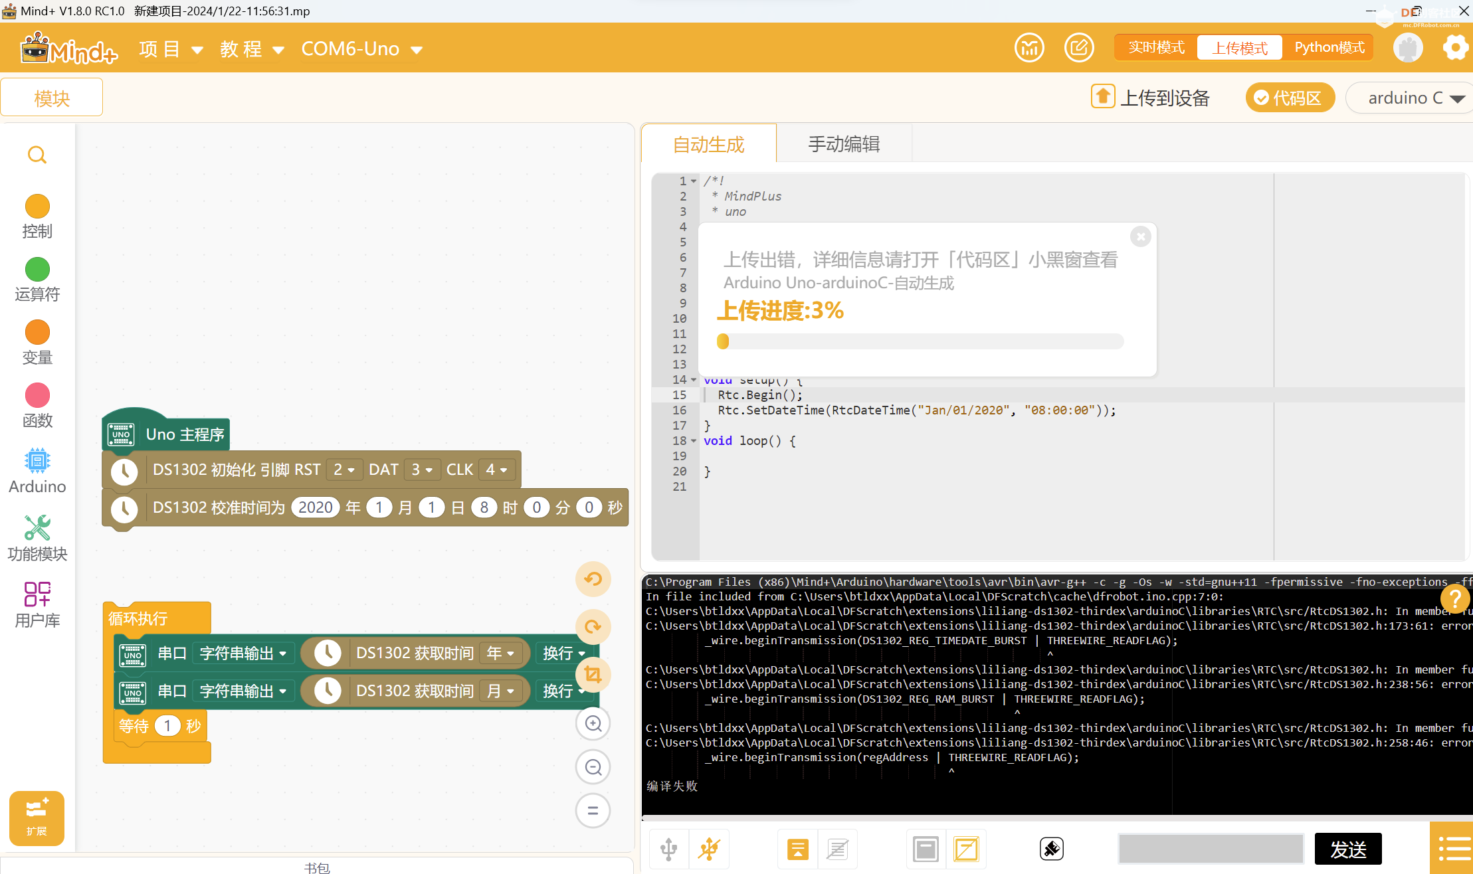Open RST pin 2 dropdown
Viewport: 1473px width, 874px height.
(x=344, y=470)
